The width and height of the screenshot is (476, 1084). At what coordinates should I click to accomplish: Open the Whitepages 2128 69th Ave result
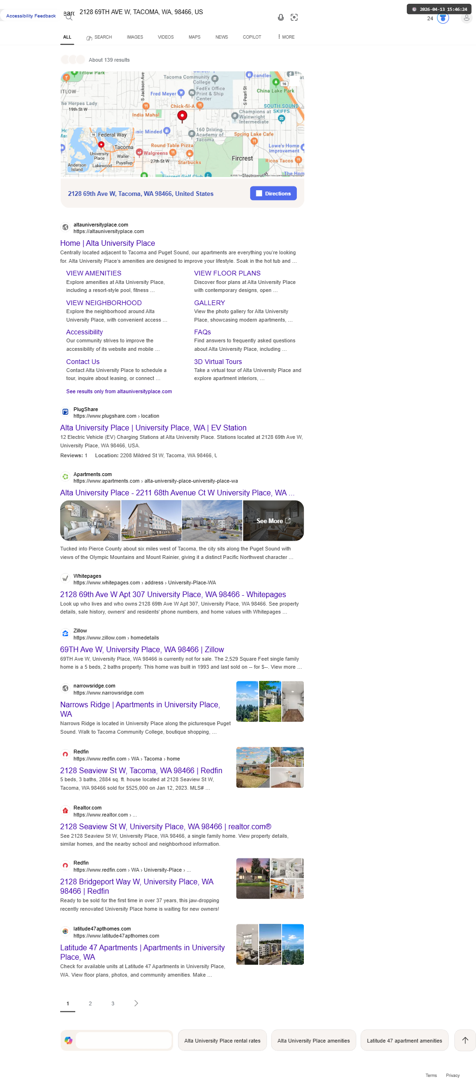(173, 594)
